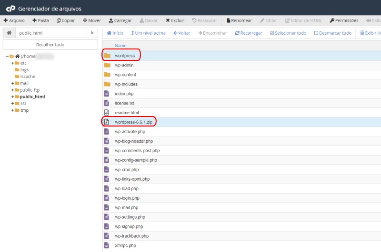Create a new folder with Pasta
The image size is (381, 252).
point(40,20)
